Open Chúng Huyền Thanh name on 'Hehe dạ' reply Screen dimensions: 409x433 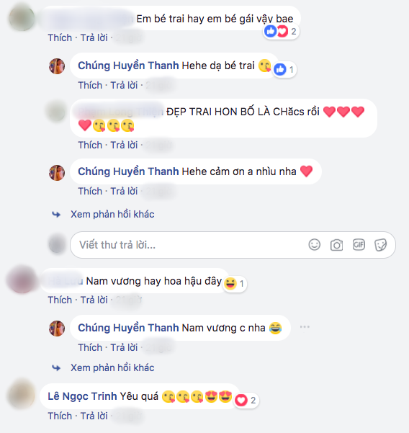point(128,66)
